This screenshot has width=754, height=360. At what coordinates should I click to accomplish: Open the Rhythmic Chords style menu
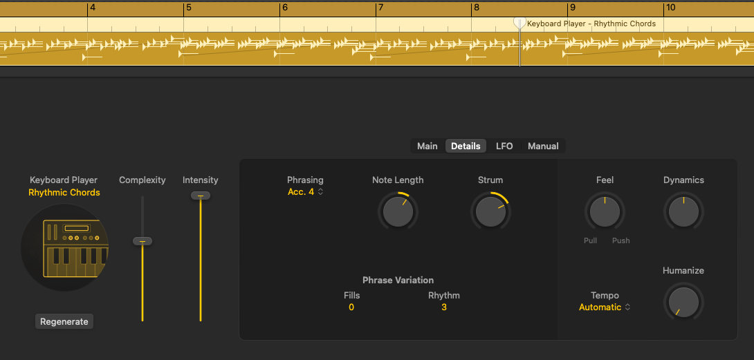[x=64, y=193]
